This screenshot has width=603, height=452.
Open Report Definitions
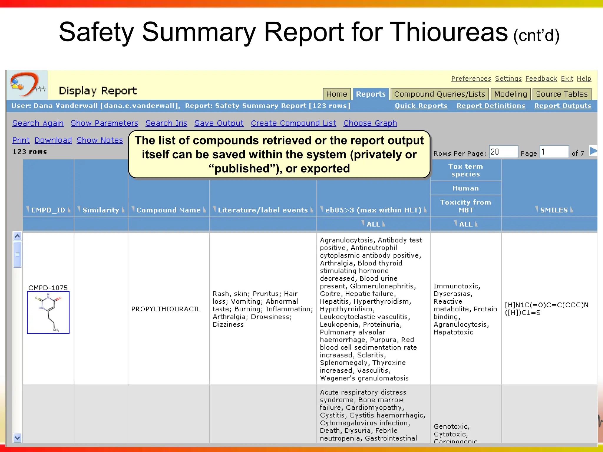coord(491,106)
